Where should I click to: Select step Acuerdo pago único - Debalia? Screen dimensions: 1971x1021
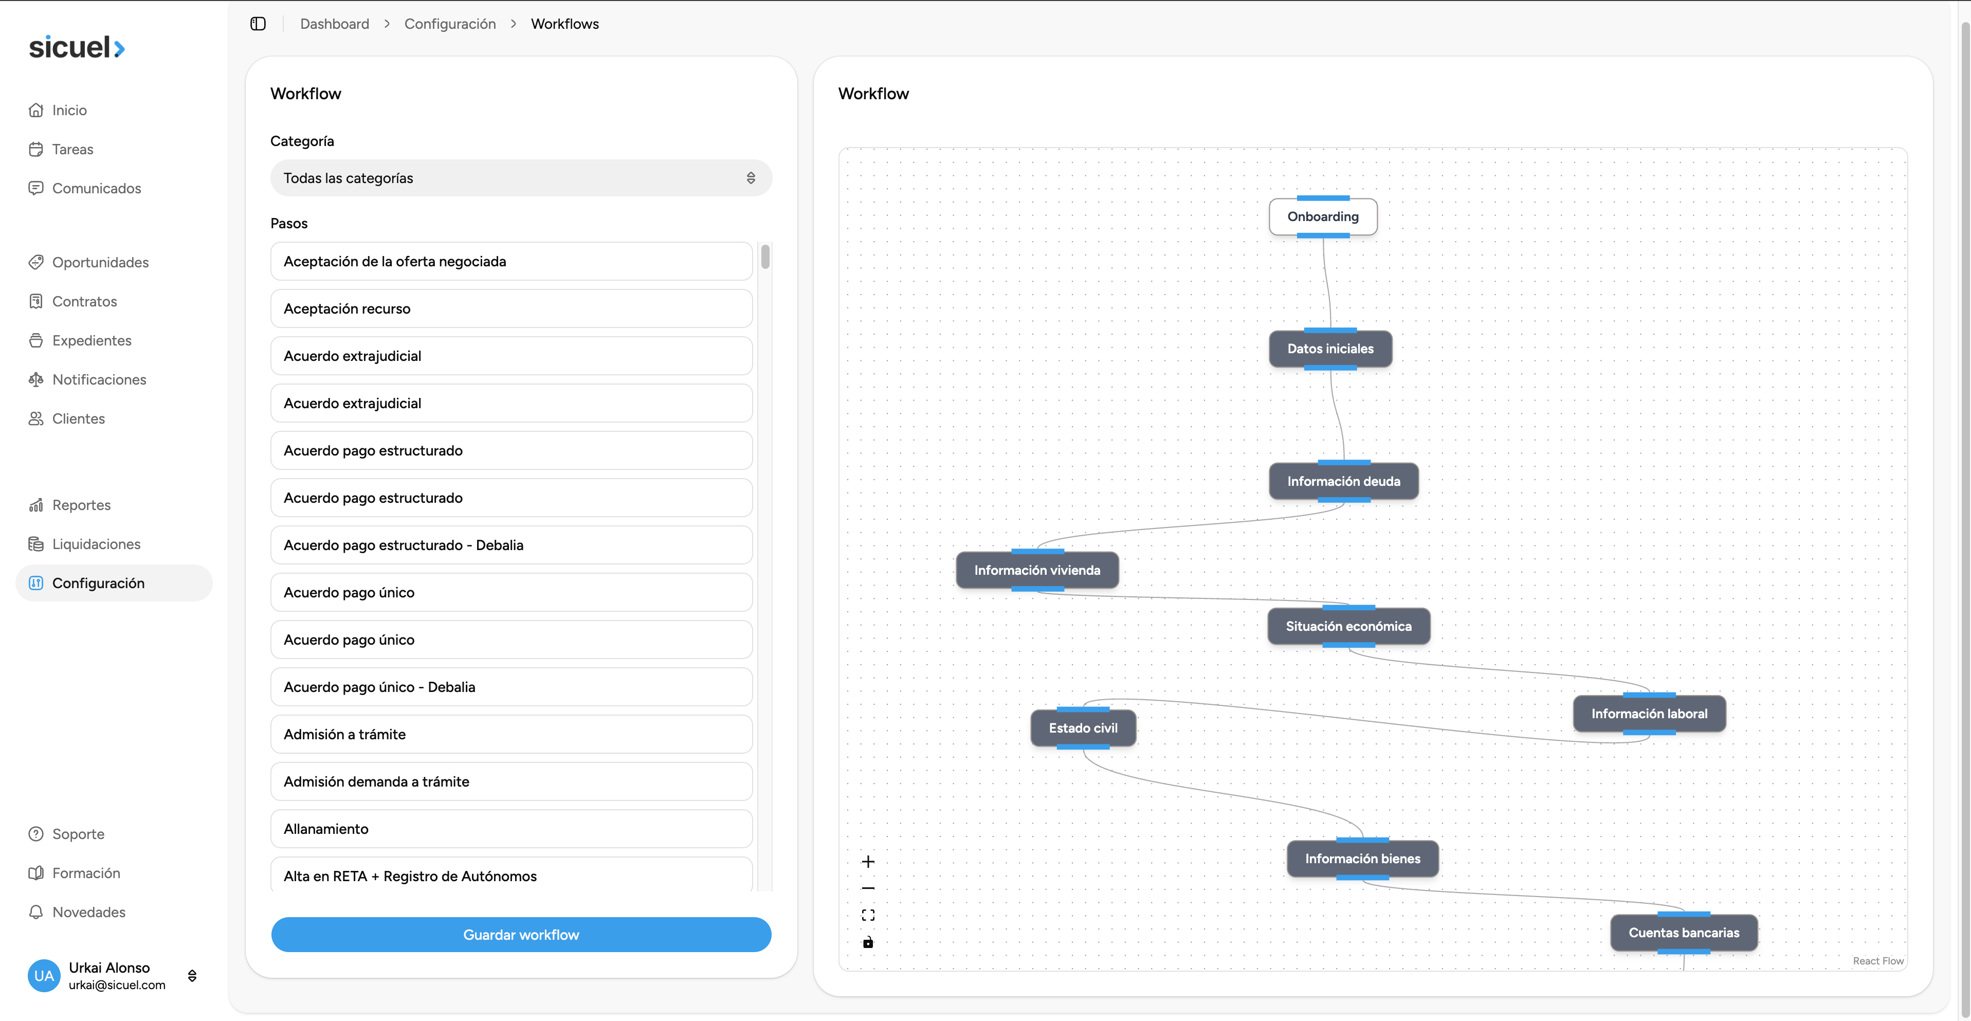[511, 687]
